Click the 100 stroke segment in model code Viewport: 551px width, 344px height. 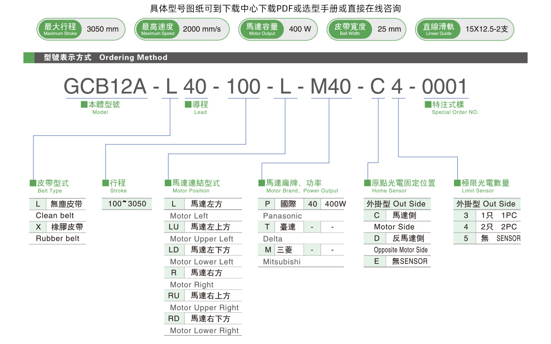click(x=244, y=86)
